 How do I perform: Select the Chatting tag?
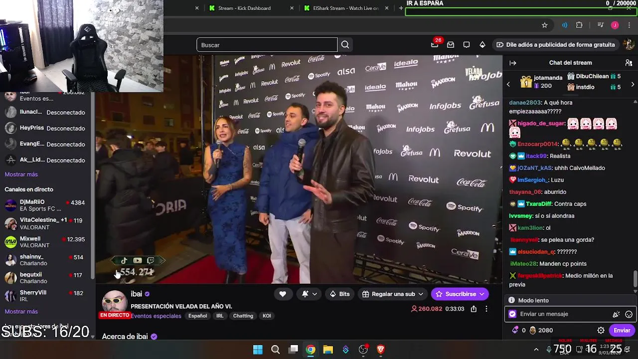click(243, 316)
